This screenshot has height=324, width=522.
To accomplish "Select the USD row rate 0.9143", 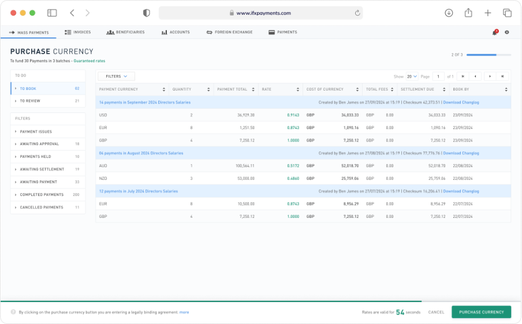I will click(293, 115).
